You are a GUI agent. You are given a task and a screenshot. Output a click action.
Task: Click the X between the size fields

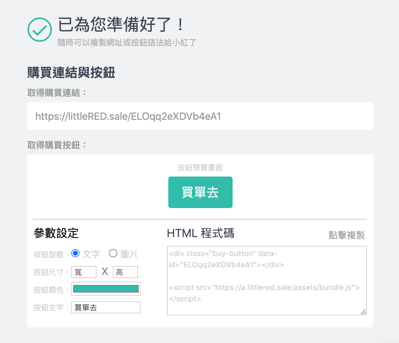[105, 271]
